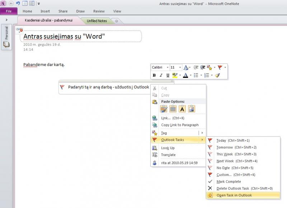Click the page title "Antras susiejimas su Word"
The image size is (287, 208).
64,36
